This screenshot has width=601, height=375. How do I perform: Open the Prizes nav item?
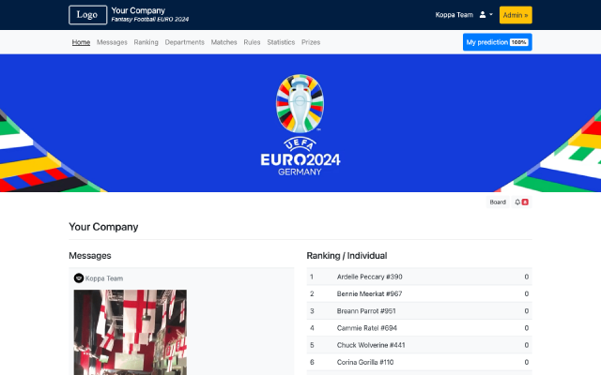coord(311,42)
